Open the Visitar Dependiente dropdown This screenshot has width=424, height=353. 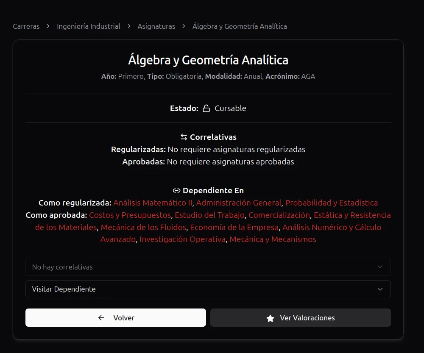click(208, 289)
